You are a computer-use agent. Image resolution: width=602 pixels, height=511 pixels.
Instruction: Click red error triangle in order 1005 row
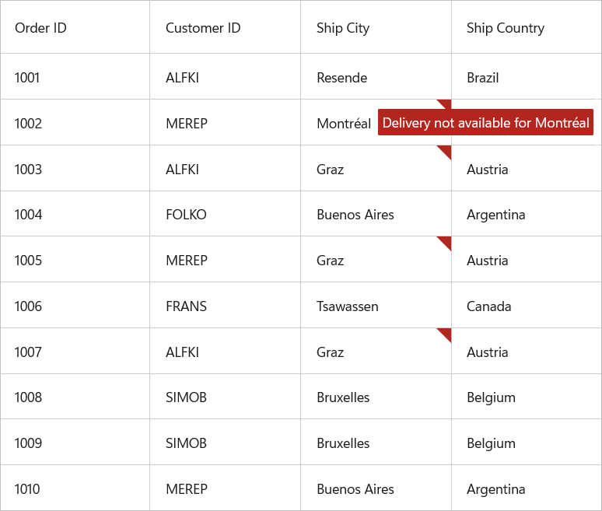tap(446, 242)
